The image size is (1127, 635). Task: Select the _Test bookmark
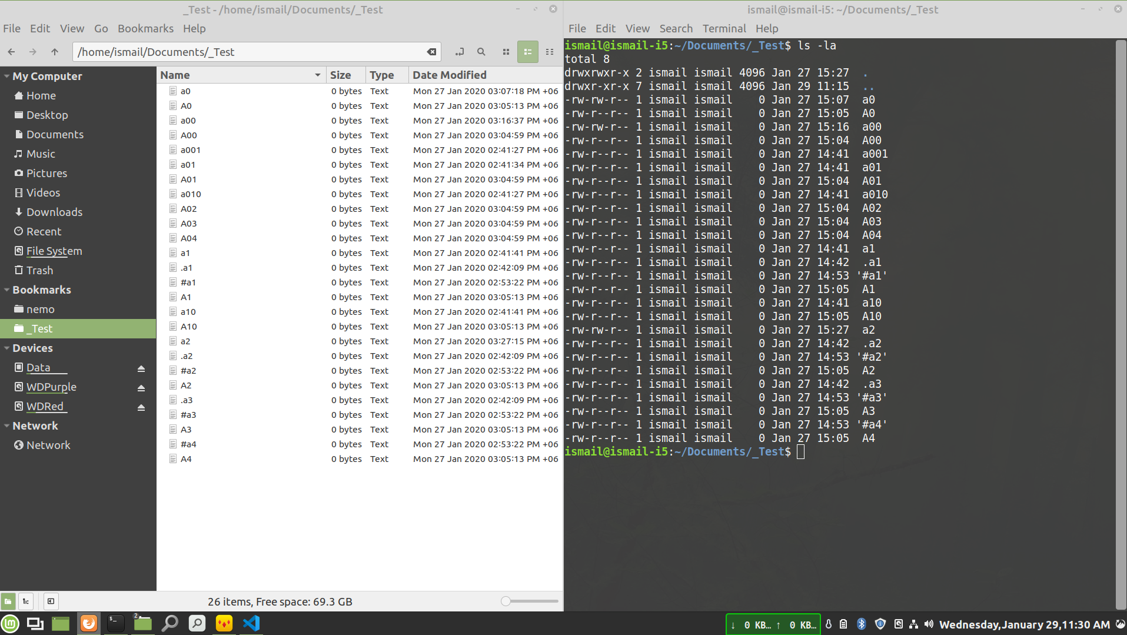tap(41, 328)
